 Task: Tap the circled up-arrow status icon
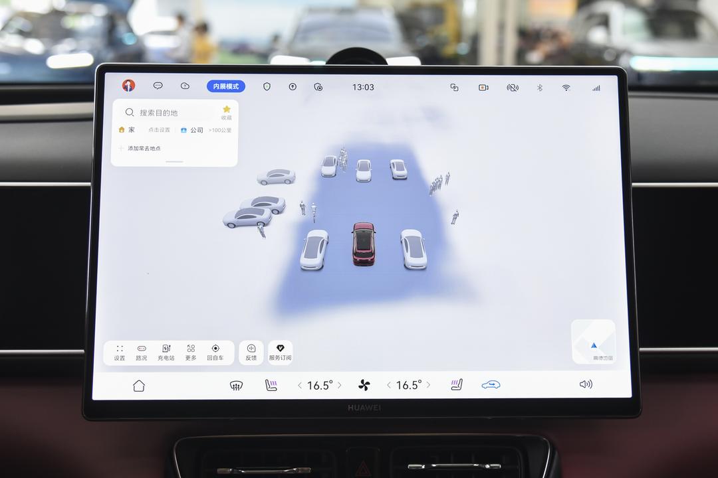pyautogui.click(x=293, y=86)
